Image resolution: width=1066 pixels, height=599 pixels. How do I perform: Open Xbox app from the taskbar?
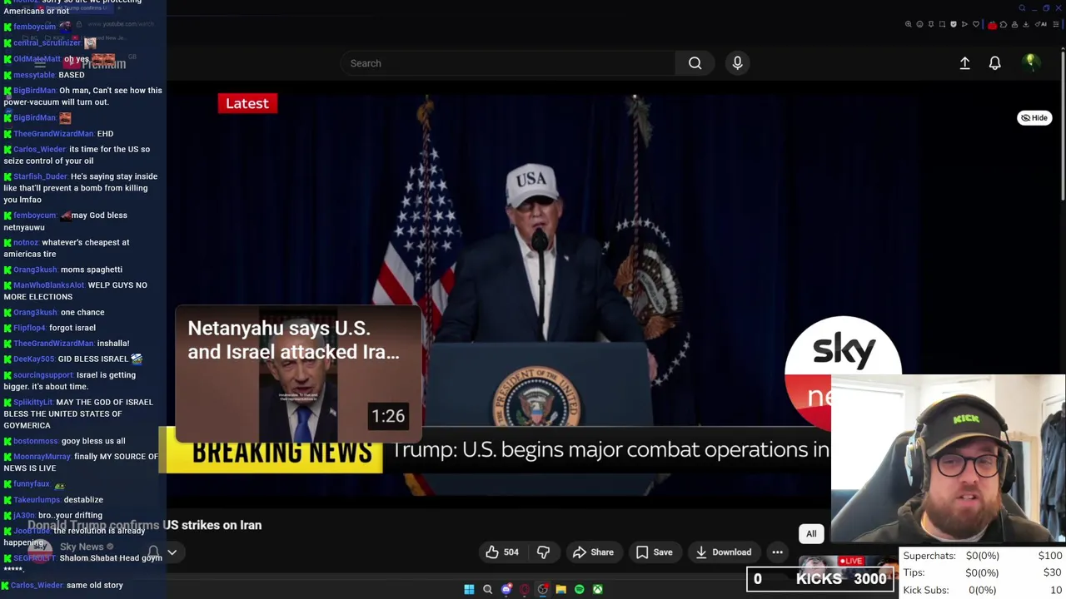pyautogui.click(x=597, y=589)
